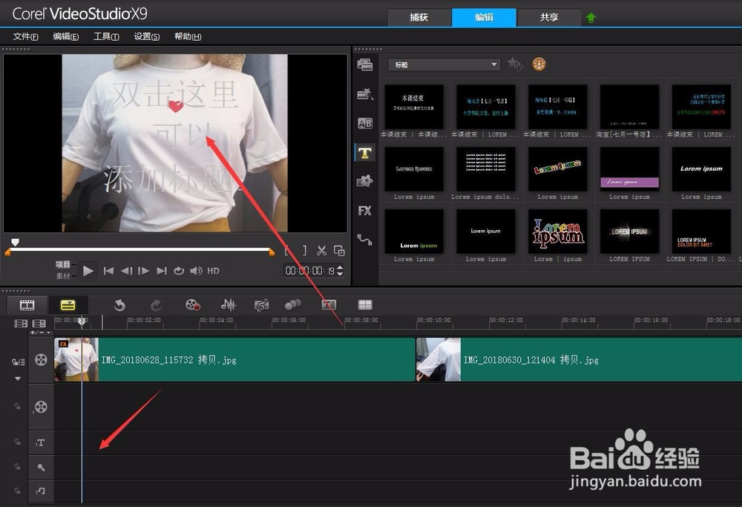Click the Split Clip scissors icon
This screenshot has height=507, width=742.
tap(322, 251)
